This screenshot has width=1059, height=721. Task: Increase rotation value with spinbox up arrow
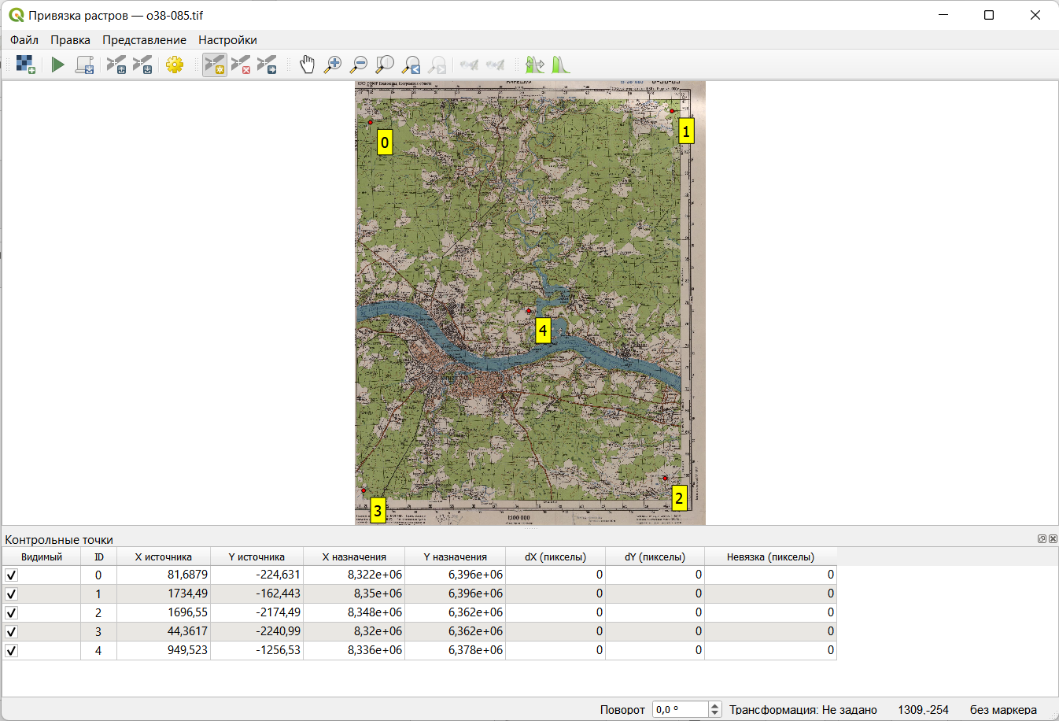[x=714, y=706]
